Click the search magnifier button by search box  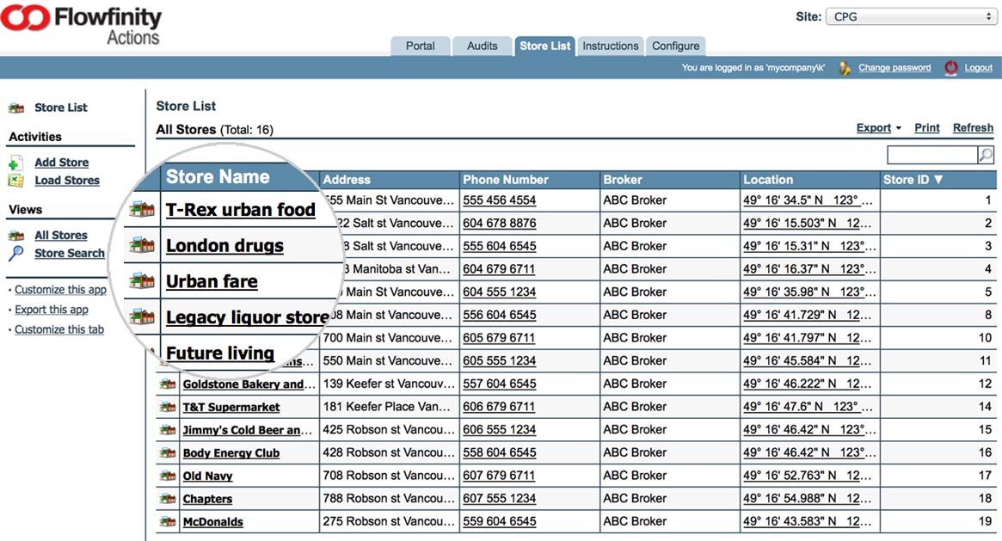986,155
